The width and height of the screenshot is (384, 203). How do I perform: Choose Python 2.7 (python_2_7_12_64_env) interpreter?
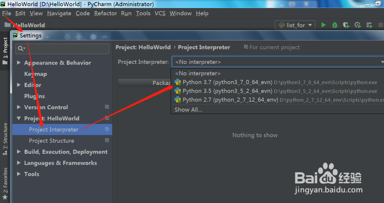point(277,100)
